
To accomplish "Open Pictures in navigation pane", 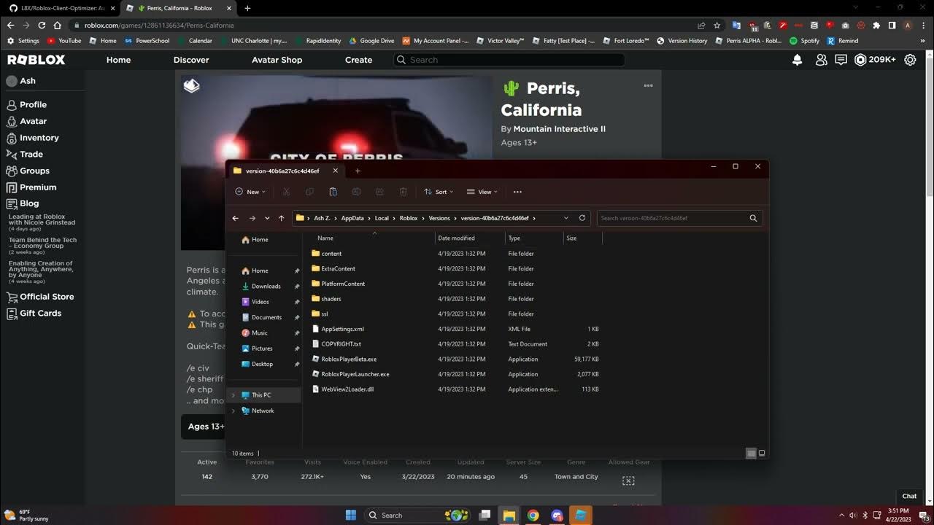I will coord(262,349).
